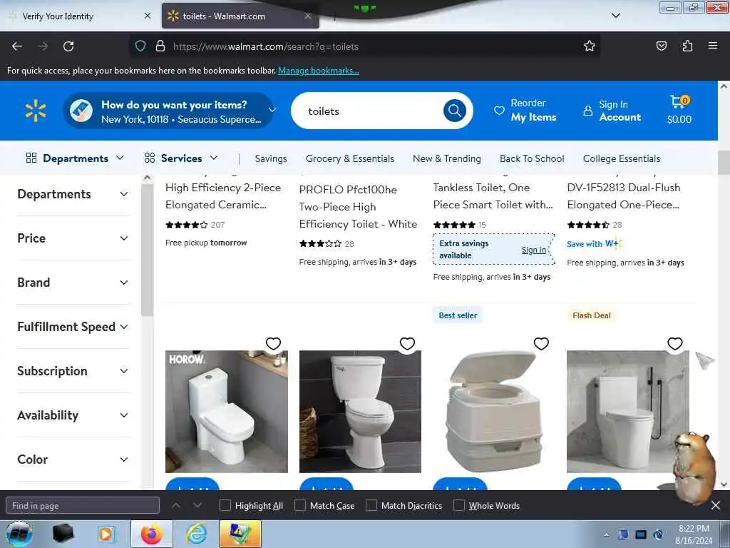Screen dimensions: 730x548
Task: Go to previous find result arrow
Action: (176, 505)
